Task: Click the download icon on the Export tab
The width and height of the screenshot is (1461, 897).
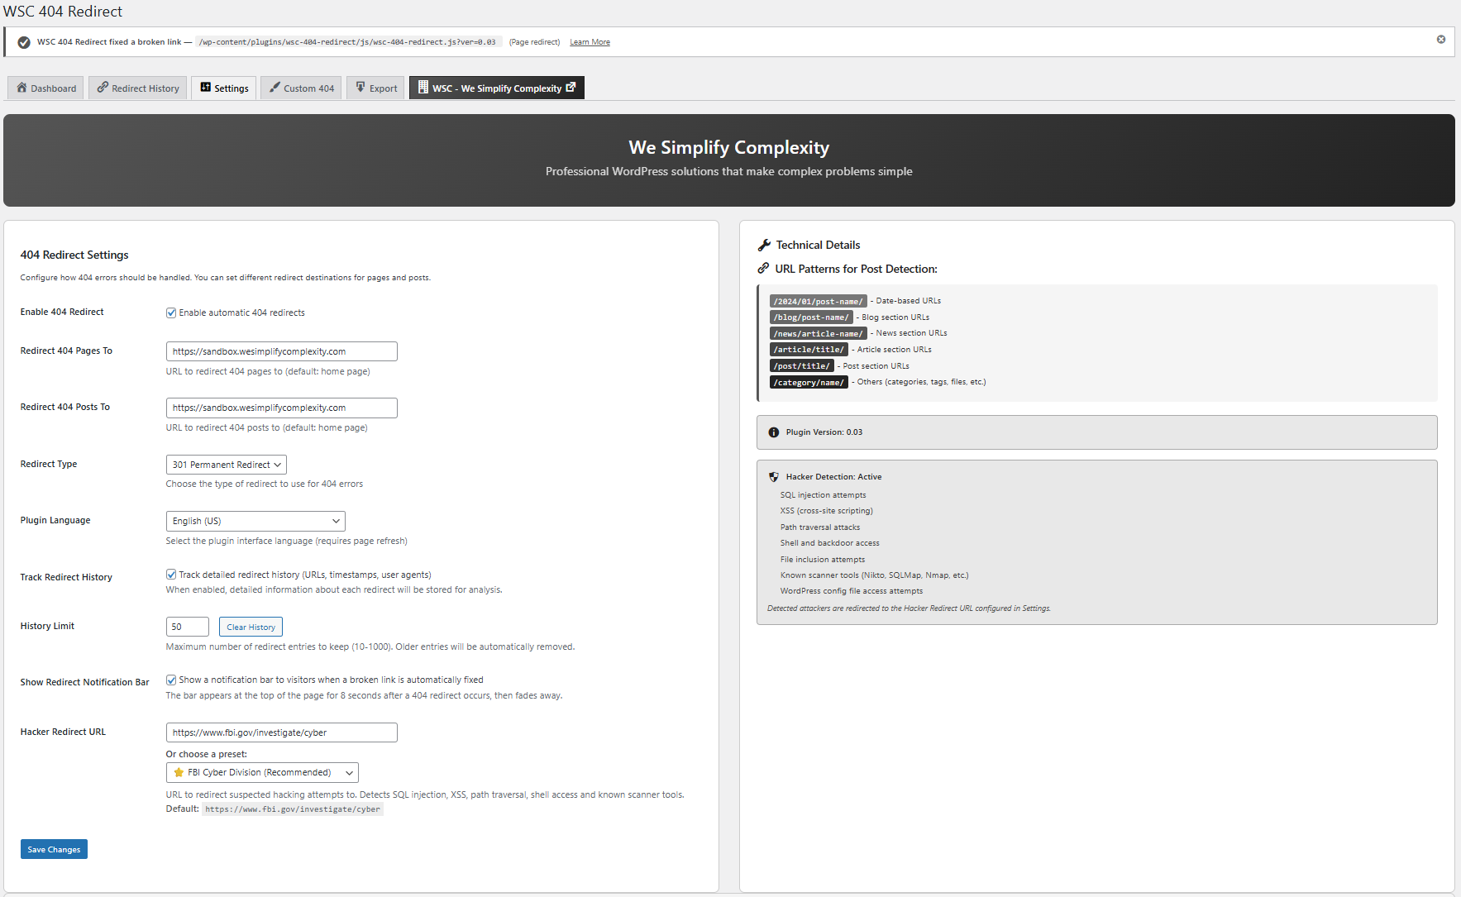Action: [x=360, y=87]
